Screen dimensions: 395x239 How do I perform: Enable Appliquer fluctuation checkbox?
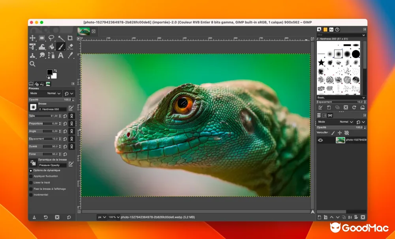(x=31, y=176)
